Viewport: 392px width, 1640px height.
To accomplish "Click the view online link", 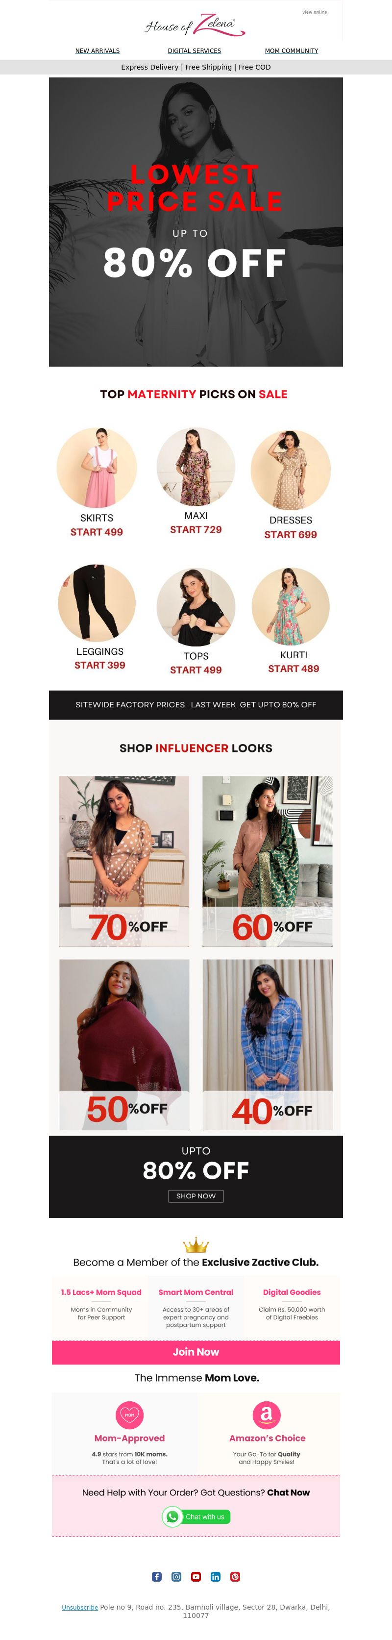I will (x=315, y=12).
